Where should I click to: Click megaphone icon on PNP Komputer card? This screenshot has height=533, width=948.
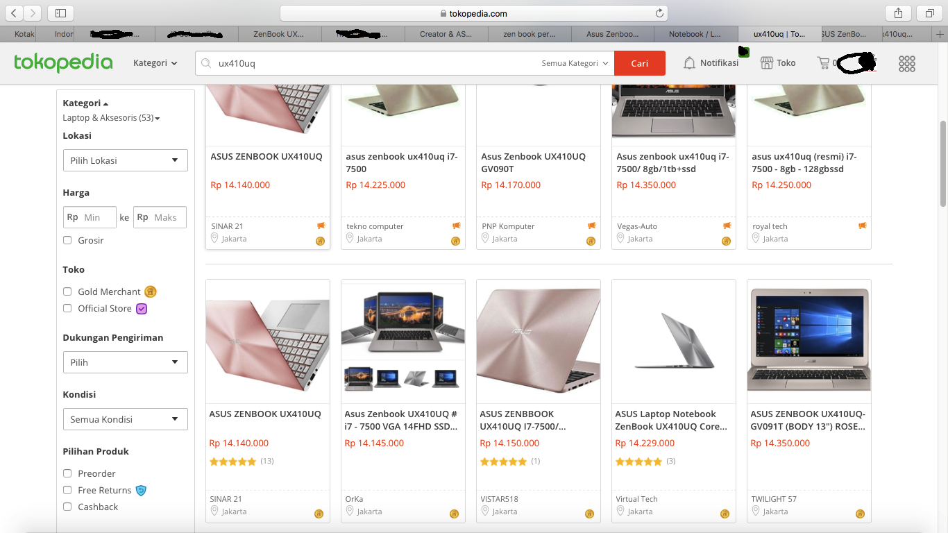pos(591,226)
